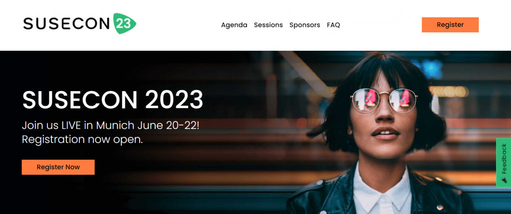
Task: Click the Feedback label text
Action: pos(504,159)
